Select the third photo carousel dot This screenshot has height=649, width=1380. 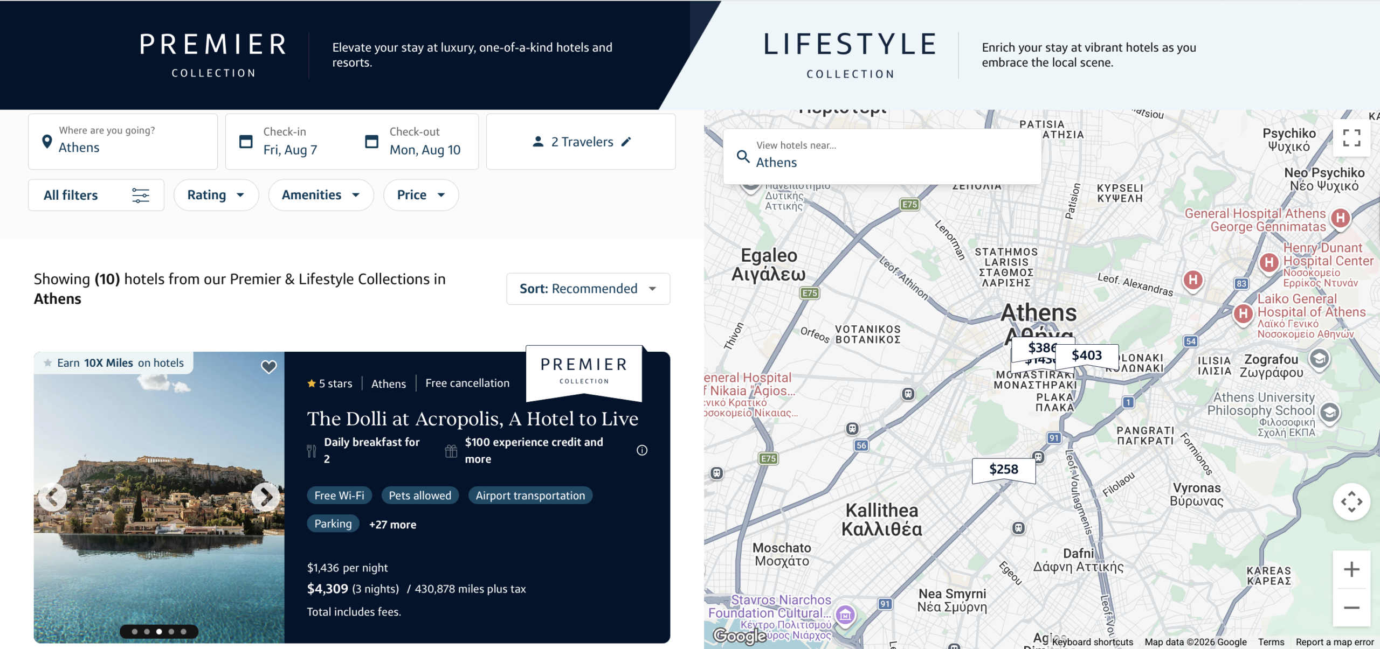tap(159, 632)
